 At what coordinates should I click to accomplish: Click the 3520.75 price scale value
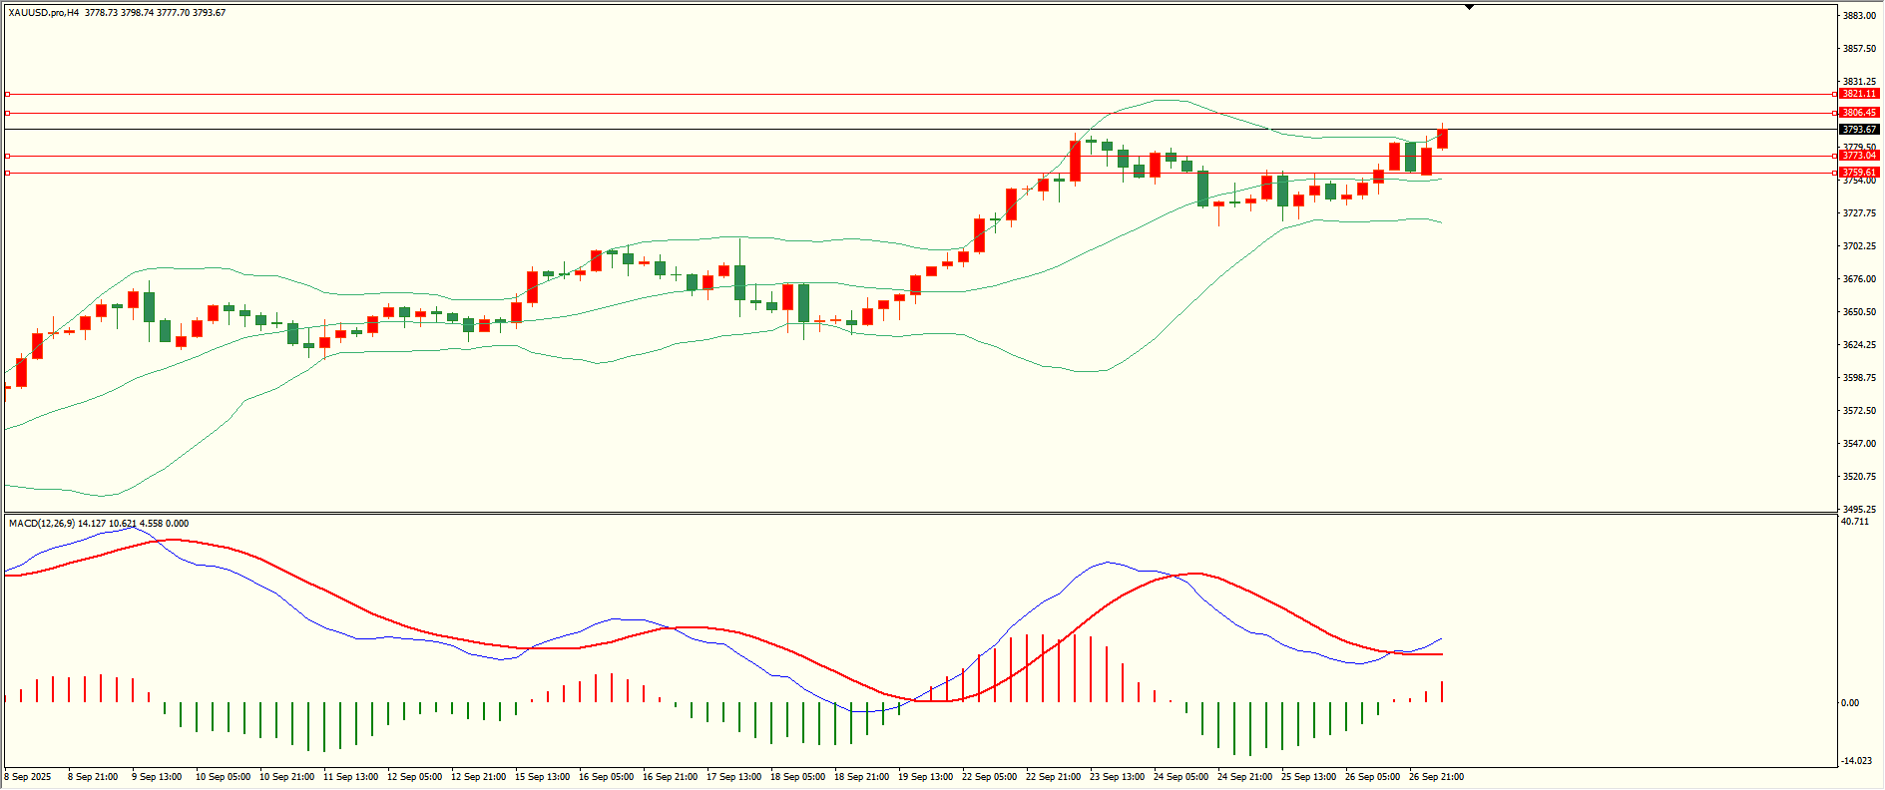[1859, 477]
